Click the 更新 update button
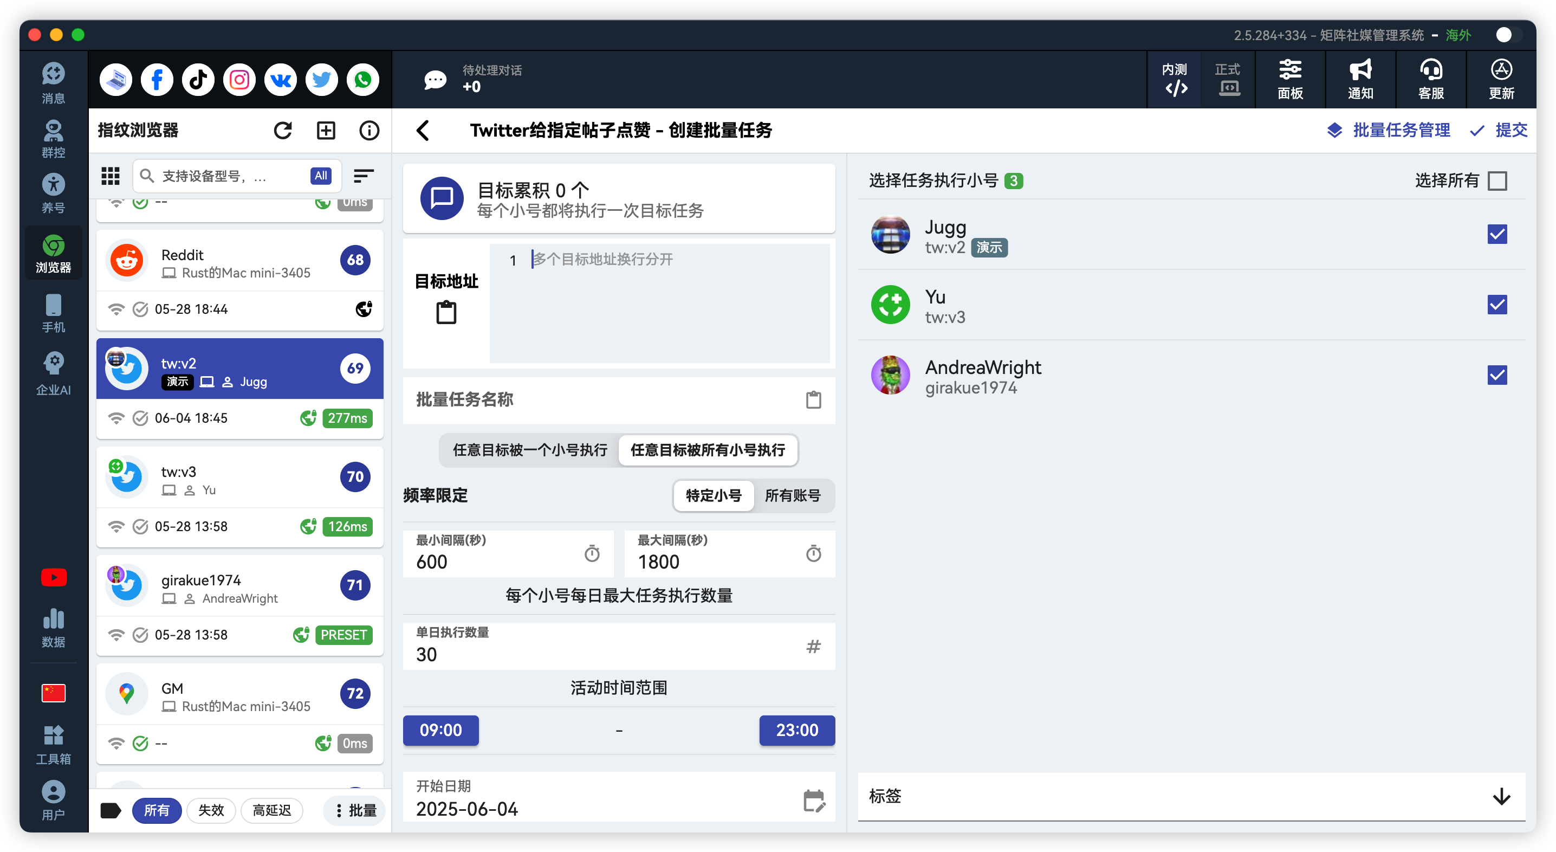1556x852 pixels. [1501, 79]
